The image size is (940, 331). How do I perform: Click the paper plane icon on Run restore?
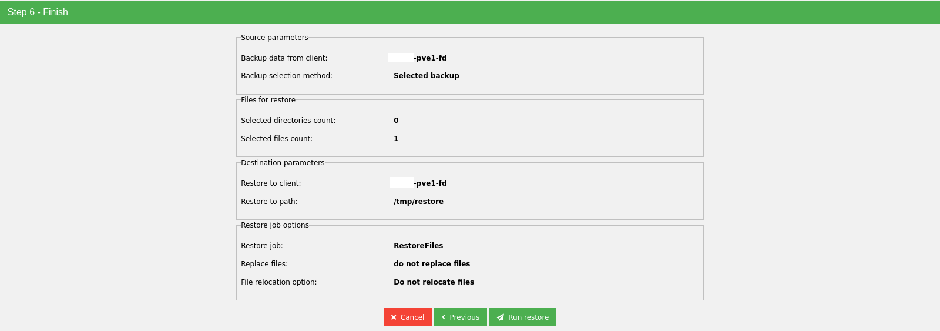[501, 317]
